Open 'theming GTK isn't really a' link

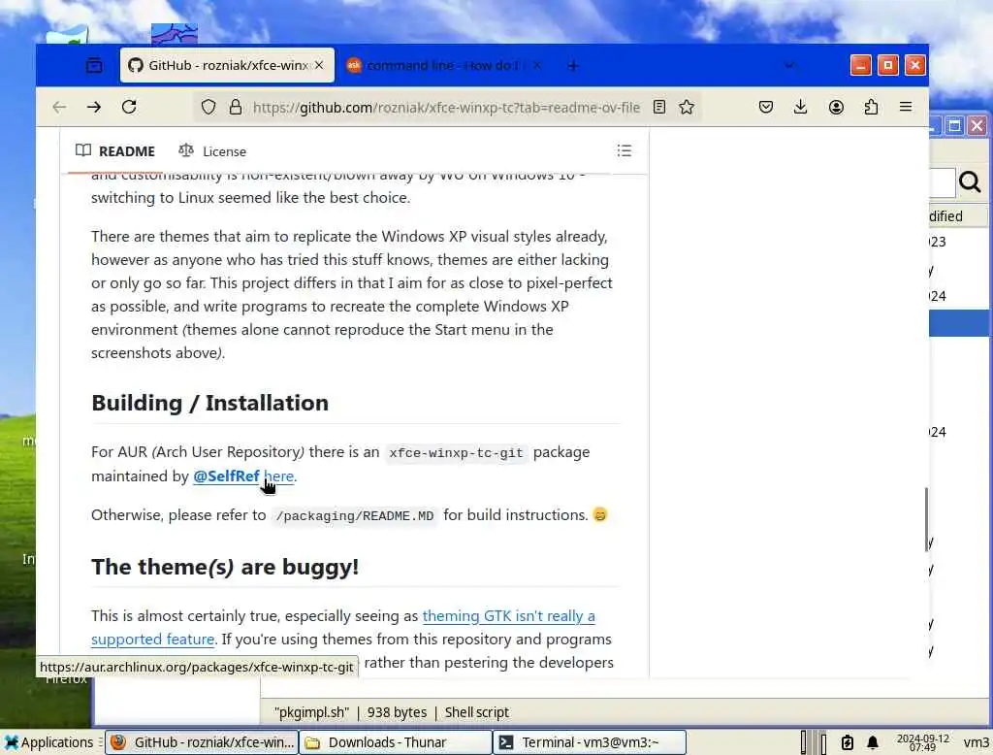[508, 615]
